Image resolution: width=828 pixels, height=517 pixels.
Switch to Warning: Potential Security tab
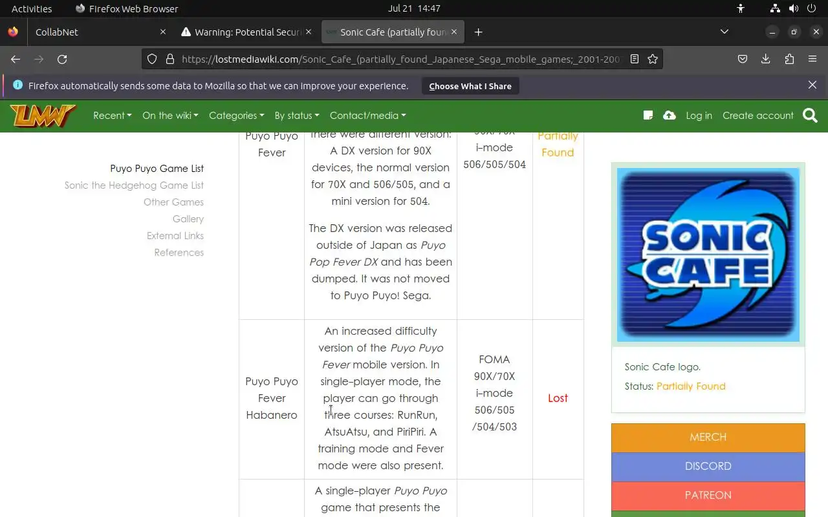coord(246,32)
